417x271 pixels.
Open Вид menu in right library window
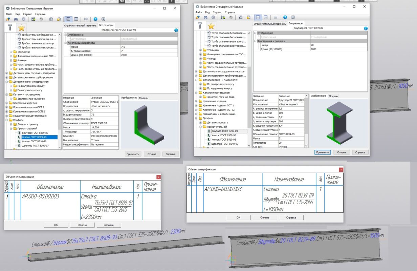[x=207, y=12]
